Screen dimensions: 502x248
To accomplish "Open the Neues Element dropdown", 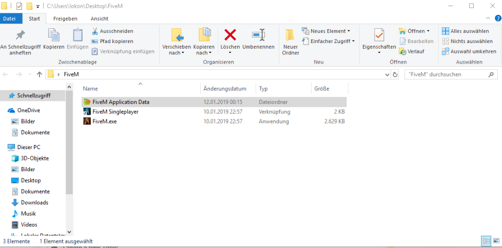I will (x=326, y=31).
